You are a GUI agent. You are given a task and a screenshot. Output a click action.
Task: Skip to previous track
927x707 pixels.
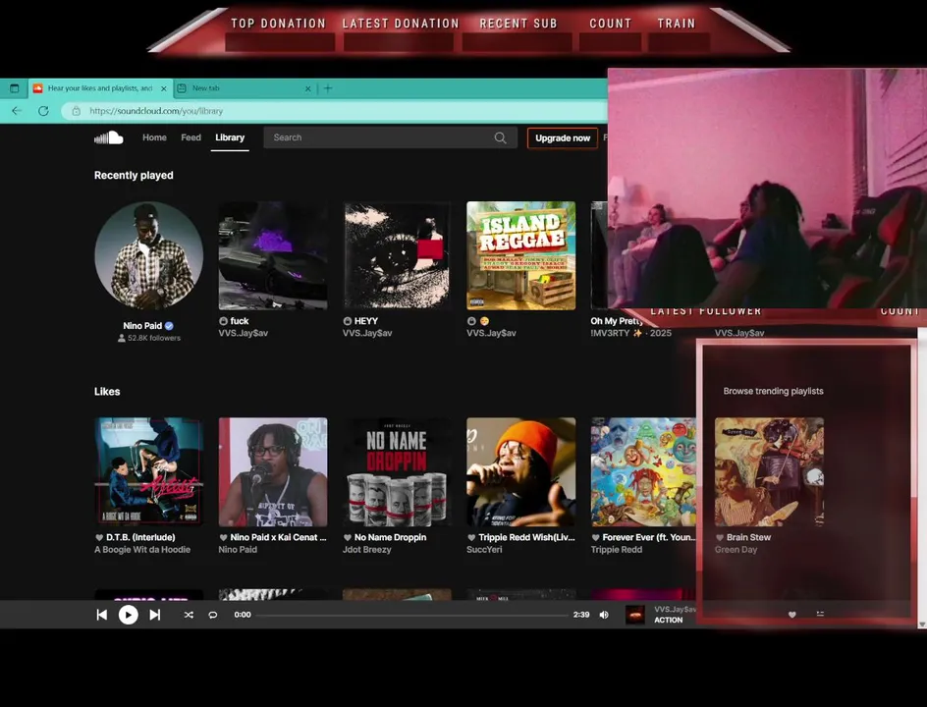click(x=102, y=615)
